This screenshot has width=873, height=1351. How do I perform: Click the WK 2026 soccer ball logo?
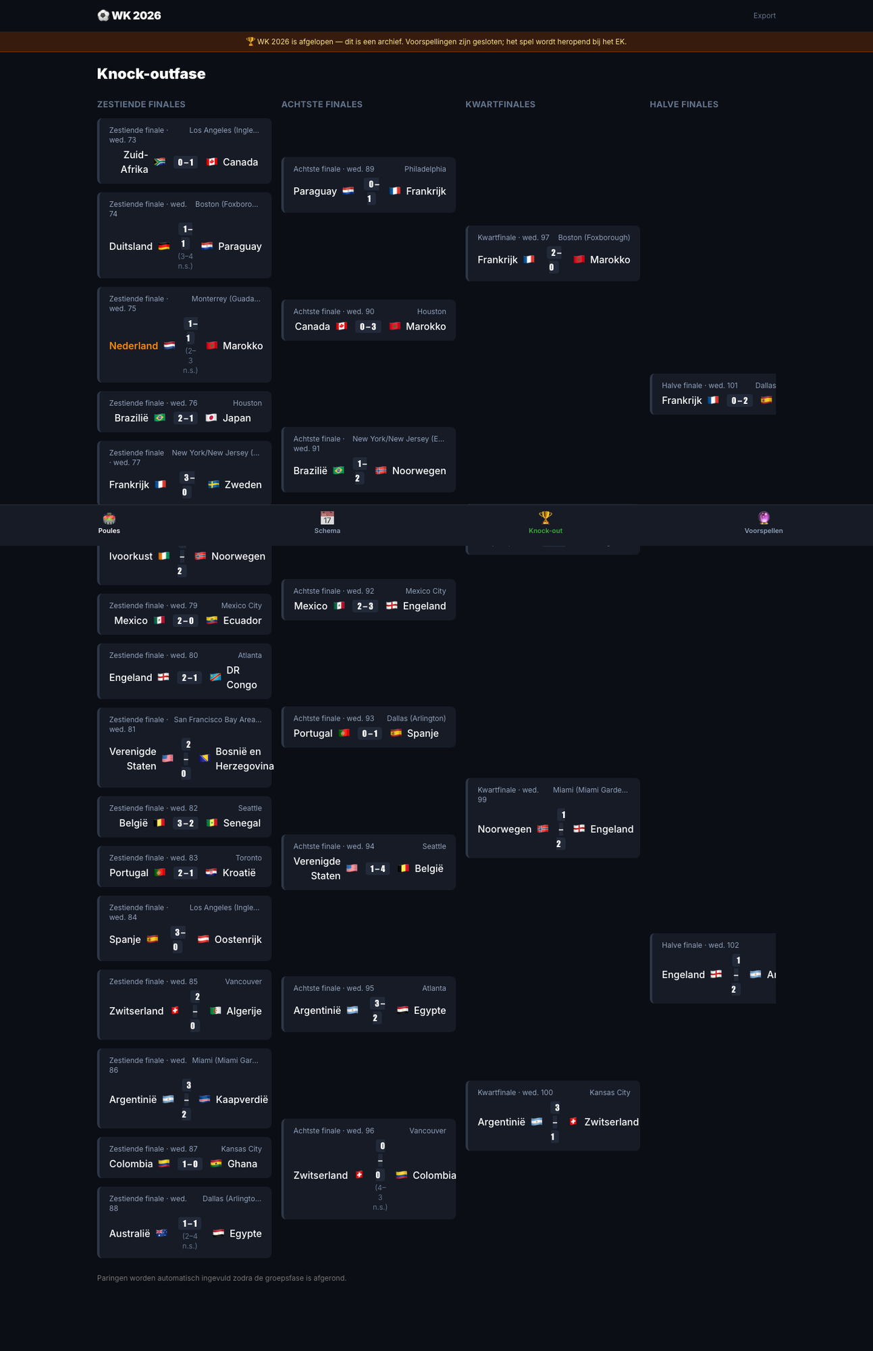coord(103,16)
